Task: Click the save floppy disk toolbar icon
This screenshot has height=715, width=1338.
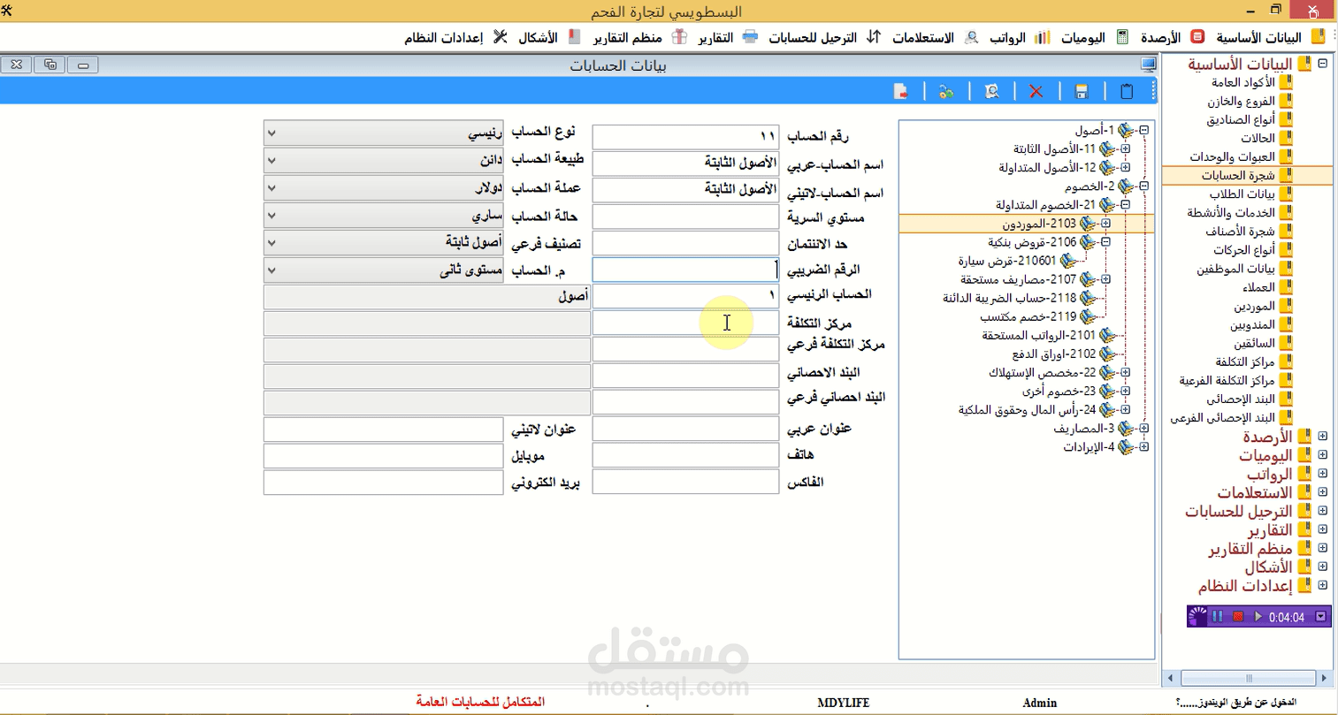Action: click(1081, 92)
